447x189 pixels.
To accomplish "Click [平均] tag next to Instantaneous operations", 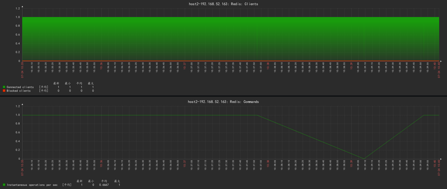I will (67, 185).
